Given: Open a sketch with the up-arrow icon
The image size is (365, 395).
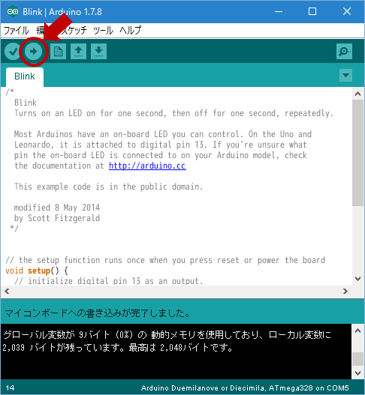Looking at the screenshot, I should pyautogui.click(x=78, y=52).
